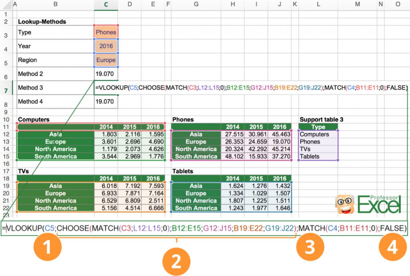Click 'Phones' entry in Support table 3

[x=318, y=142]
